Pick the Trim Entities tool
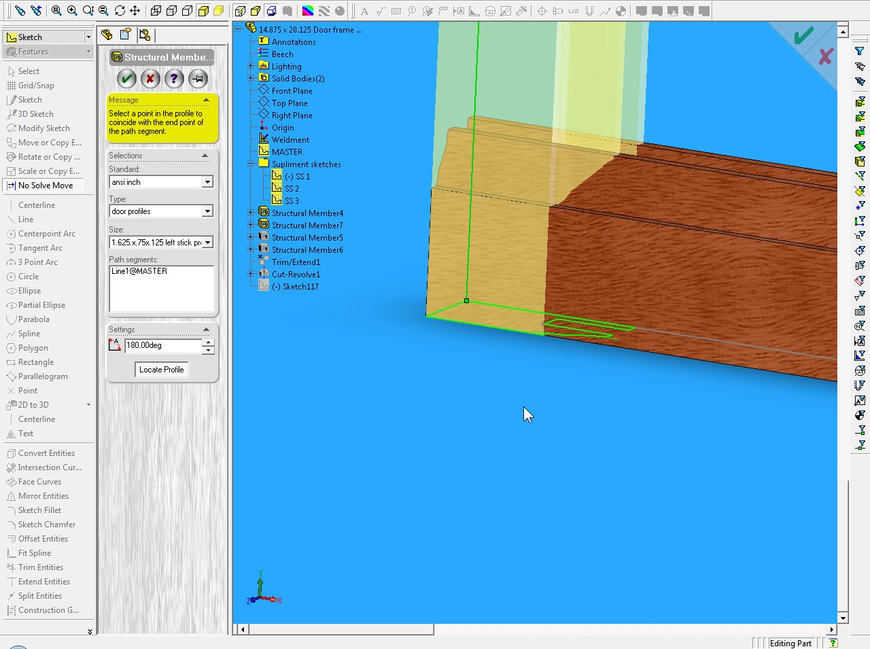The width and height of the screenshot is (870, 649). click(40, 567)
